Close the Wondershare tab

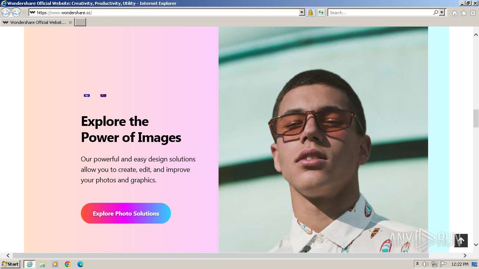coord(70,22)
